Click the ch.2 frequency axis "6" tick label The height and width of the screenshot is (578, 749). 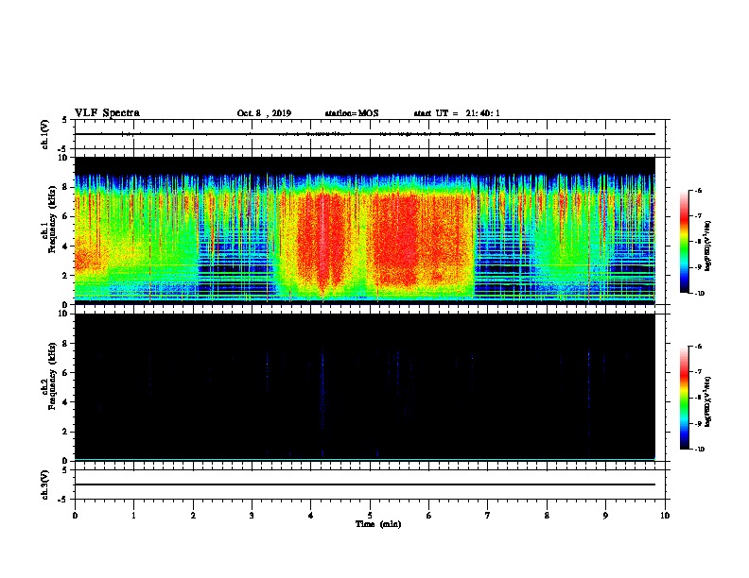65,373
